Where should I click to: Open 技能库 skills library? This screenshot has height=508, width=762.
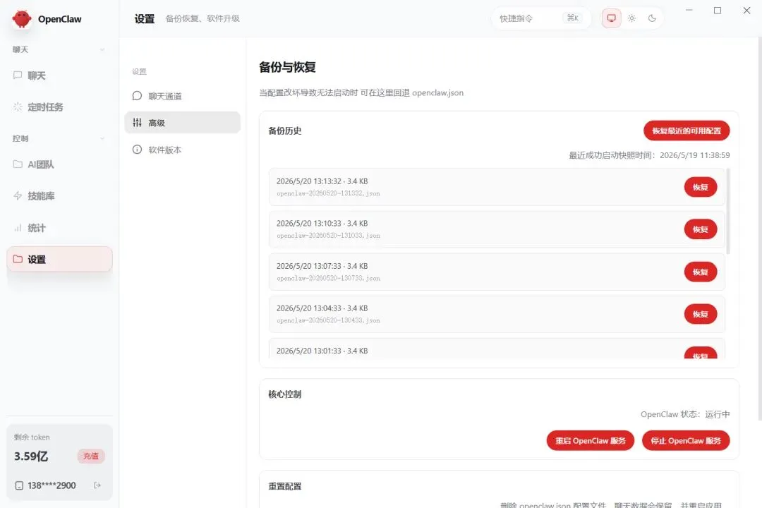point(59,196)
